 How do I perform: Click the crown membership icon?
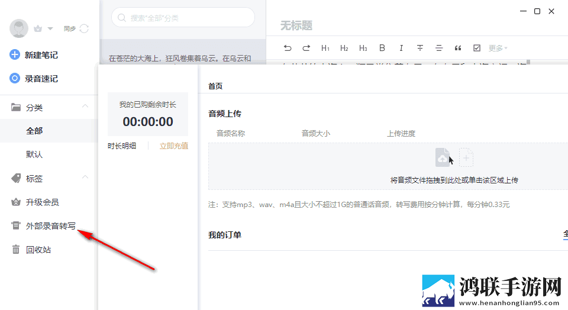click(x=38, y=28)
